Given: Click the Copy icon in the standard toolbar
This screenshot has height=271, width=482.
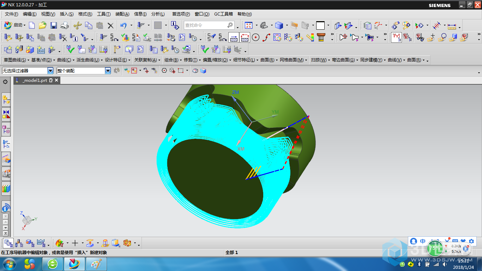Looking at the screenshot, I should (x=89, y=25).
